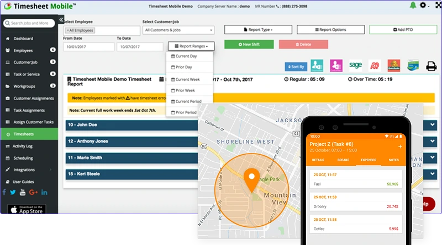442x245 pixels.
Task: Click the green card export icon
Action: pyautogui.click(x=413, y=66)
